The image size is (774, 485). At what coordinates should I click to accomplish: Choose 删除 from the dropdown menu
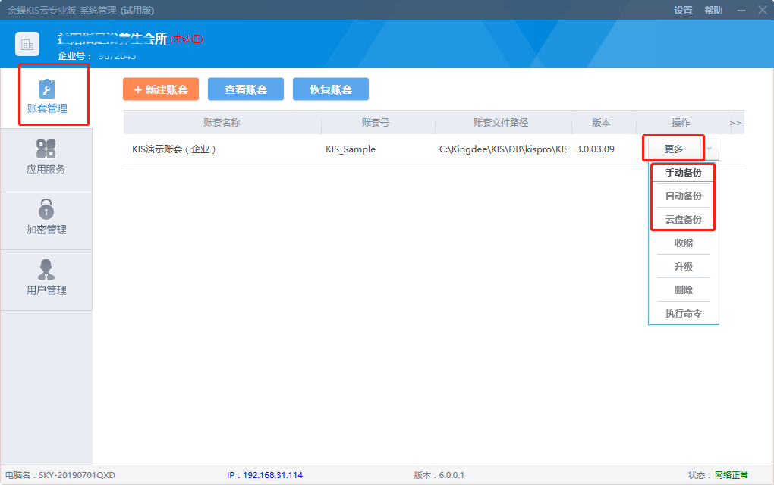(x=683, y=289)
